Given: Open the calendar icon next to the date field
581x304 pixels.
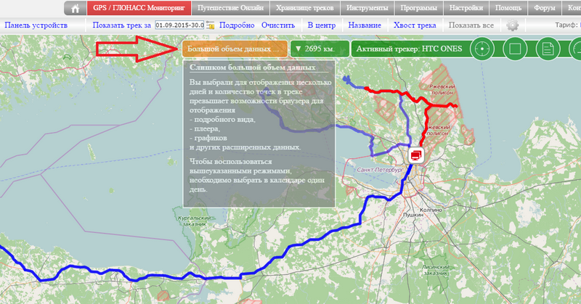Looking at the screenshot, I should 210,25.
